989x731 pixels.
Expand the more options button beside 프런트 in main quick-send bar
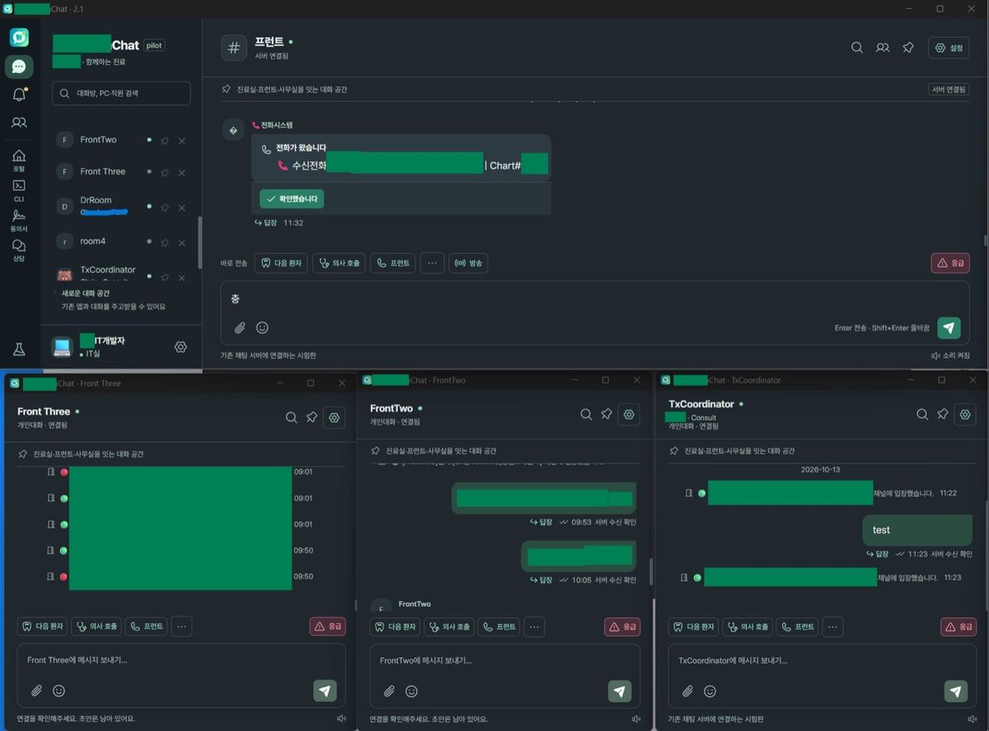click(432, 263)
